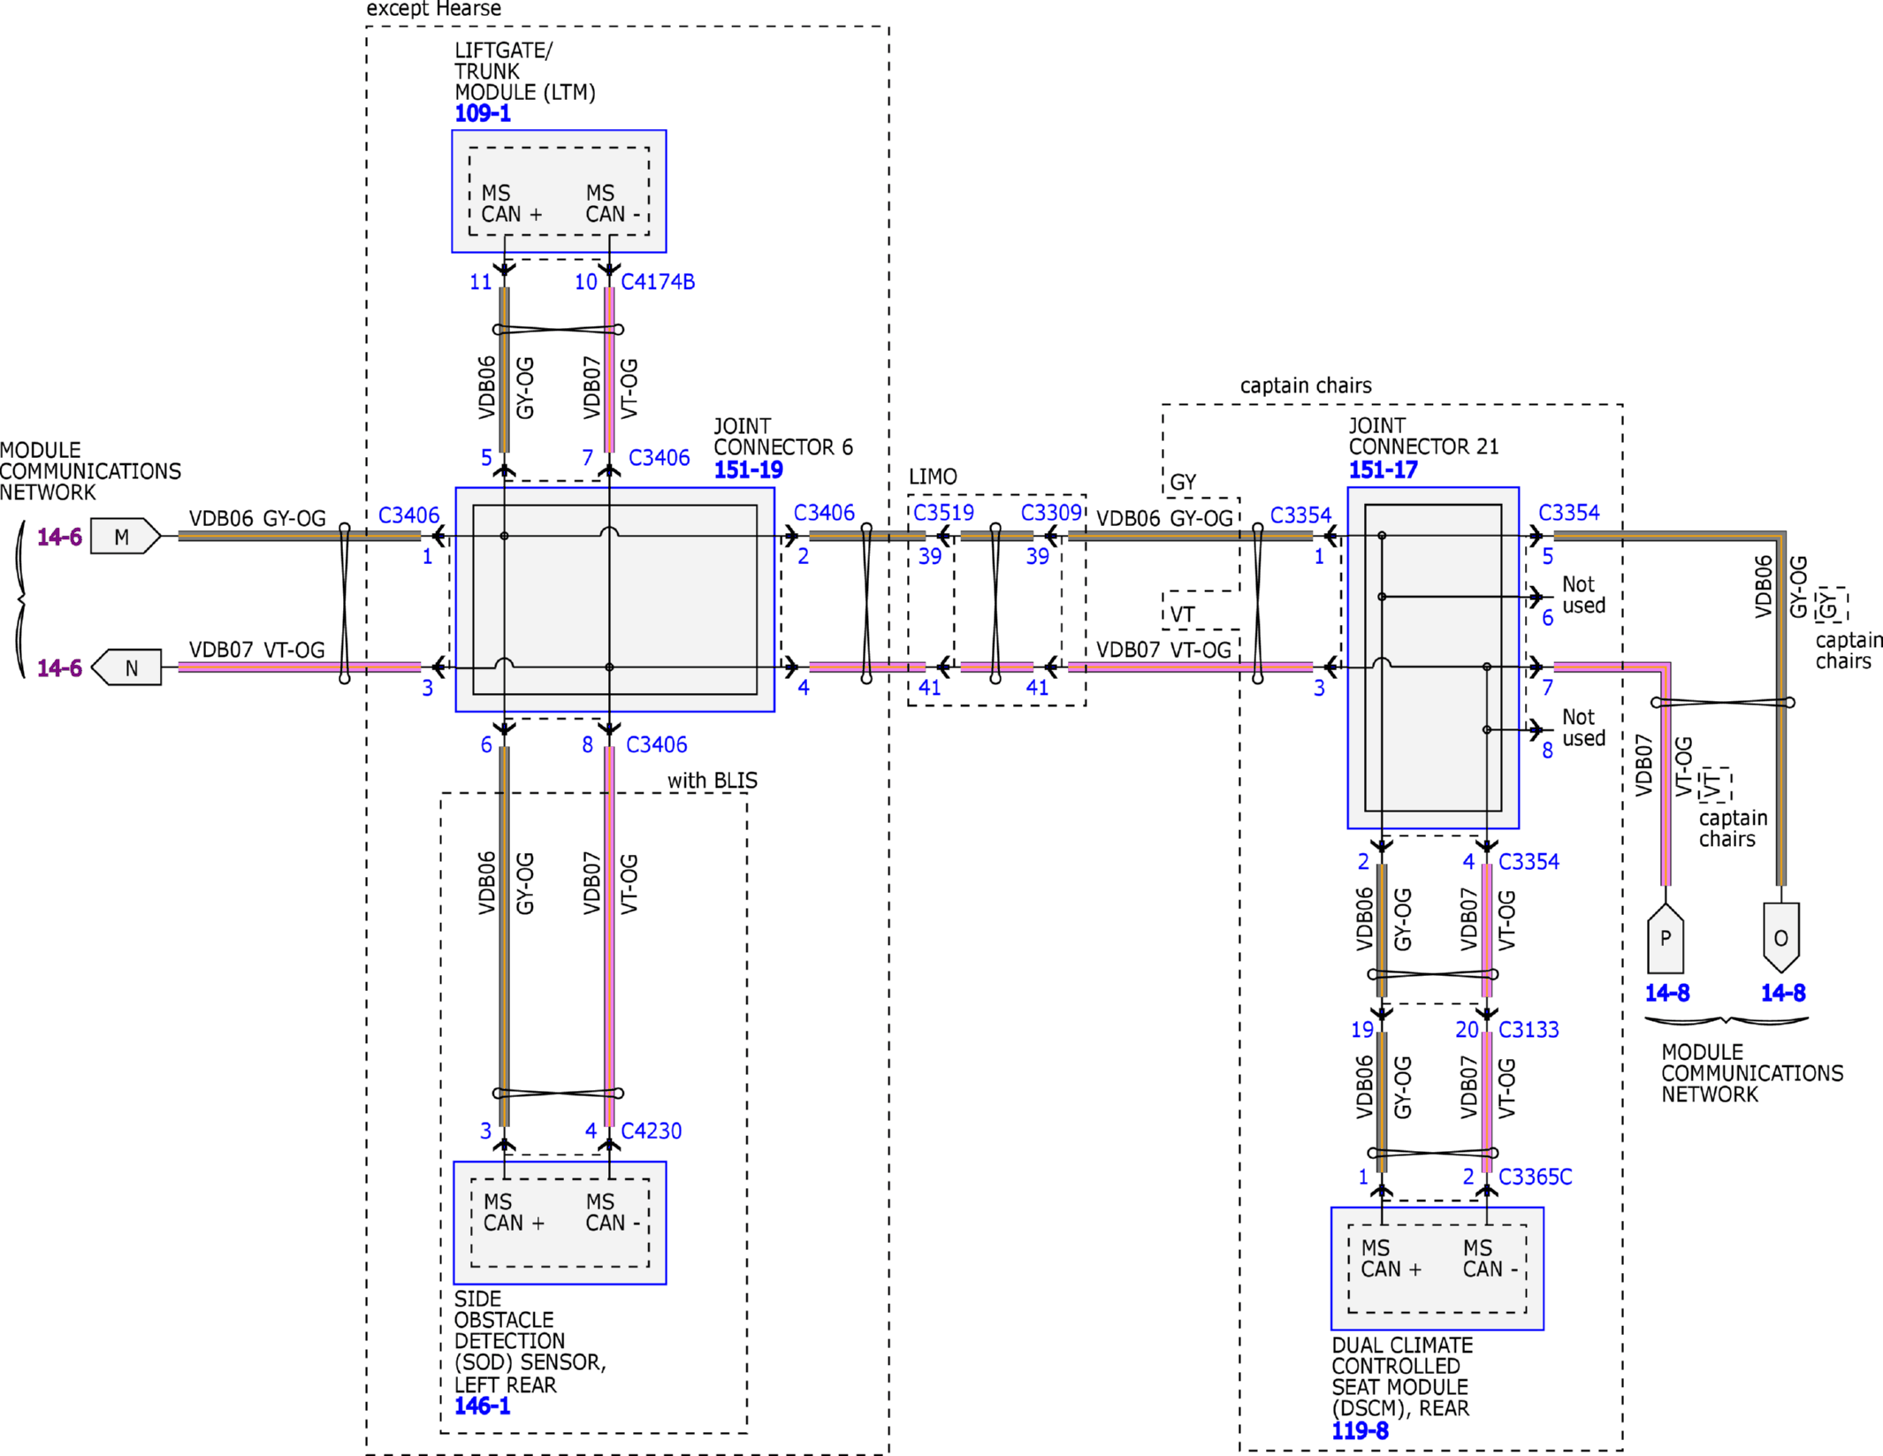This screenshot has width=1883, height=1456.
Task: Click the Dual Climate Controlled Seat Module box
Action: 1437,1269
